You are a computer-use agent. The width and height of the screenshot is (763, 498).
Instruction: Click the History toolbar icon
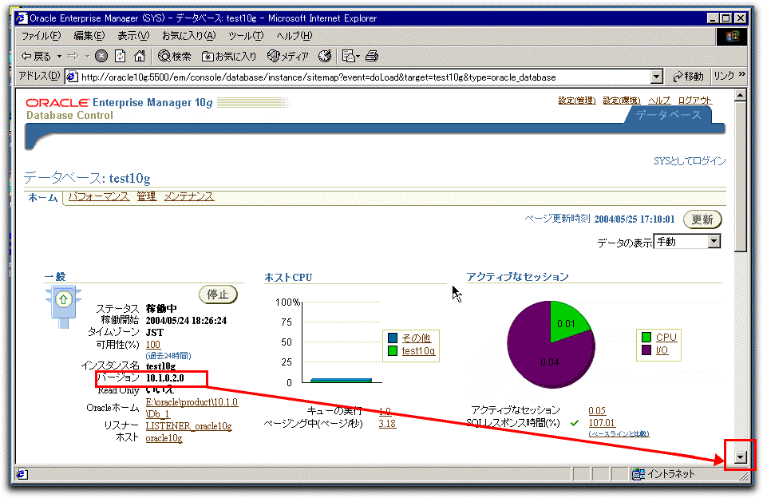pos(325,57)
